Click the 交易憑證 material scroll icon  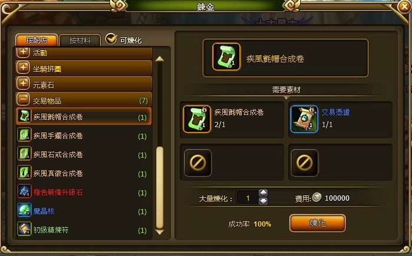[x=304, y=119]
